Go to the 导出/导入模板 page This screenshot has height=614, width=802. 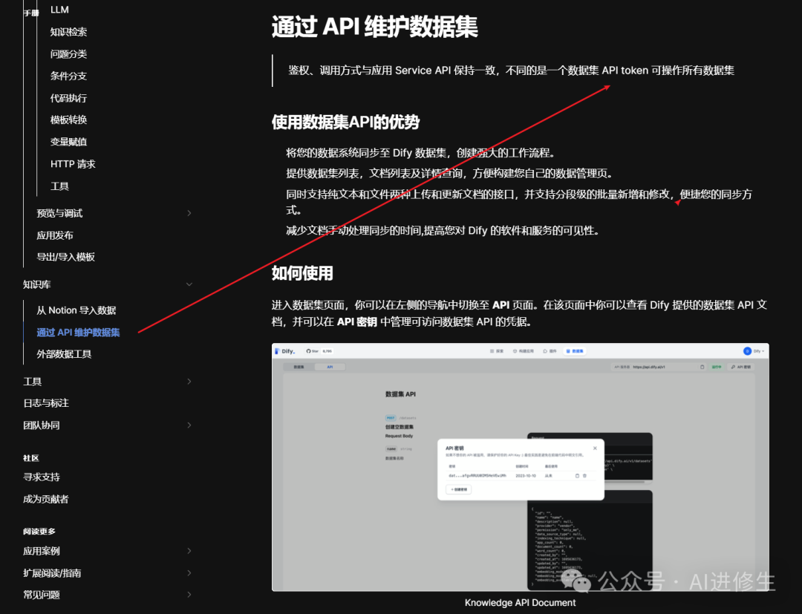65,257
